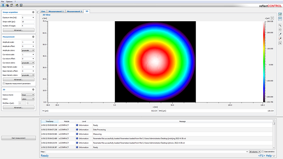
Task: Pick the eyedropper probe tool
Action: tap(280, 34)
